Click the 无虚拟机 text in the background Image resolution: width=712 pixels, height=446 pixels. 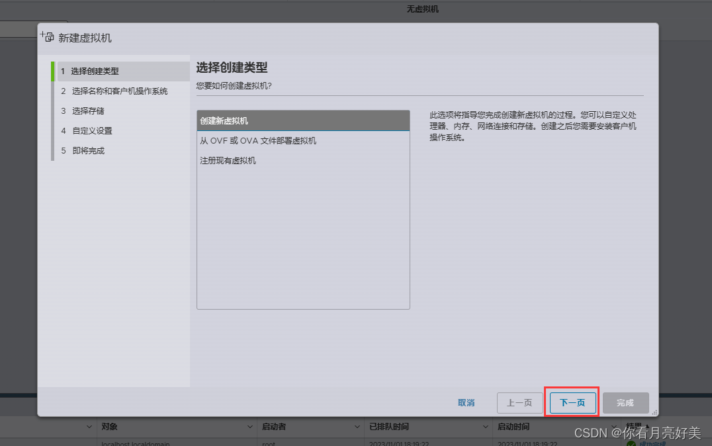[422, 9]
